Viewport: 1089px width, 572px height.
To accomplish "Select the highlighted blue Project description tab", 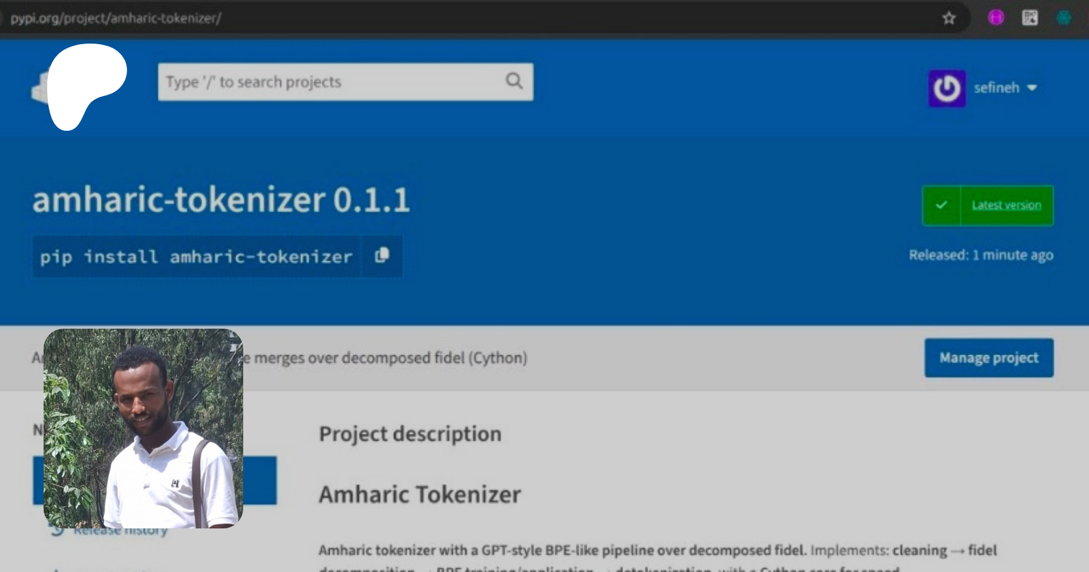I will pos(260,480).
